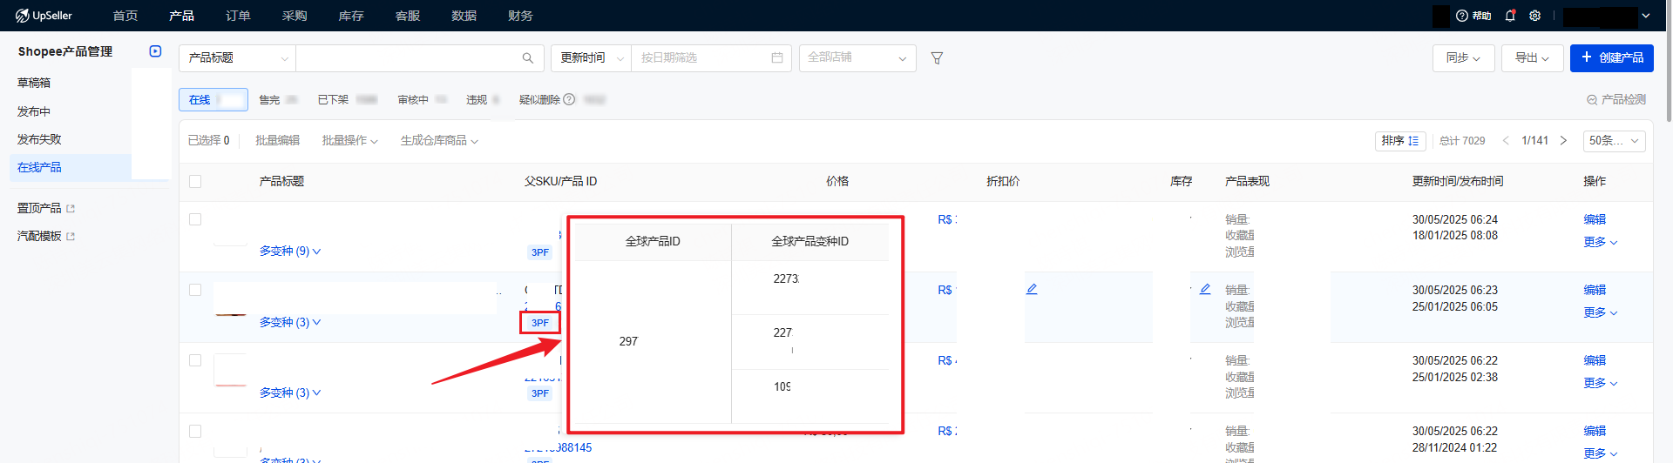Open the user account dropdown chevron
The image size is (1673, 463).
click(x=1645, y=16)
